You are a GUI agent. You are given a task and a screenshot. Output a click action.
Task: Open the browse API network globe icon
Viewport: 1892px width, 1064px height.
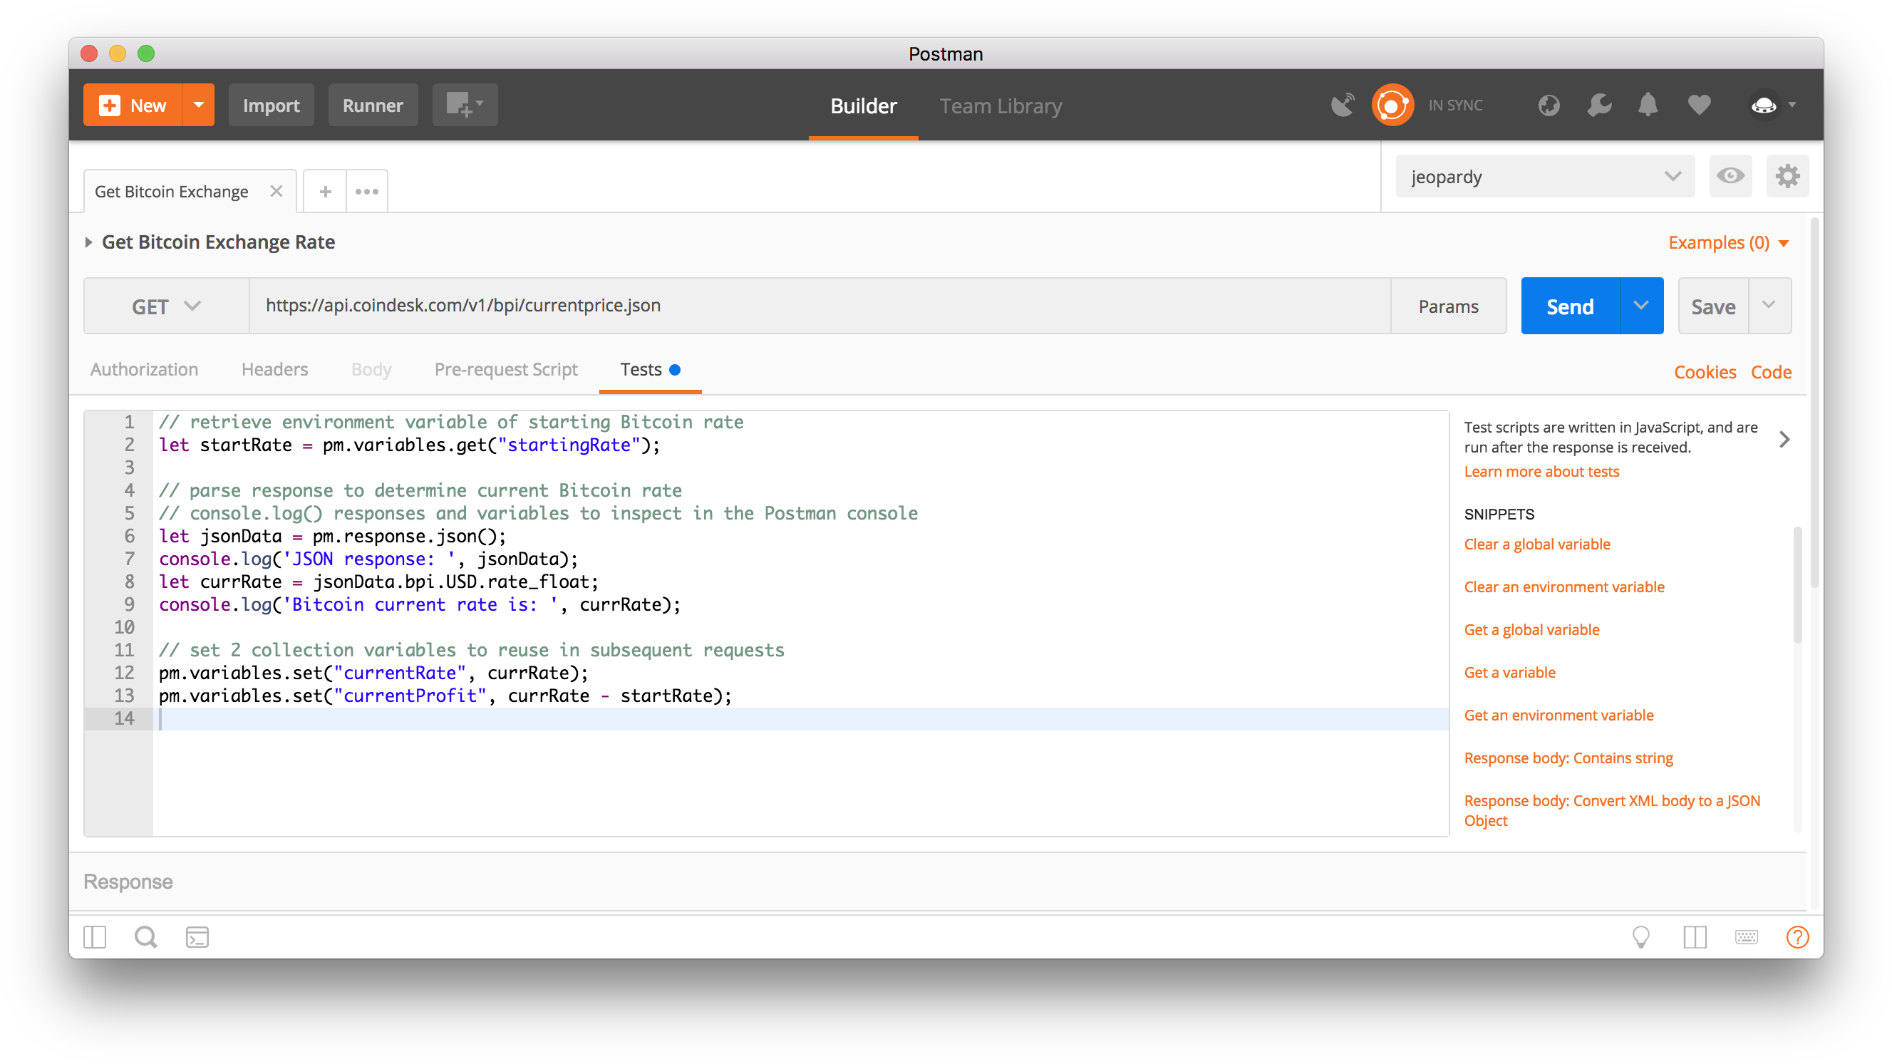(1549, 105)
